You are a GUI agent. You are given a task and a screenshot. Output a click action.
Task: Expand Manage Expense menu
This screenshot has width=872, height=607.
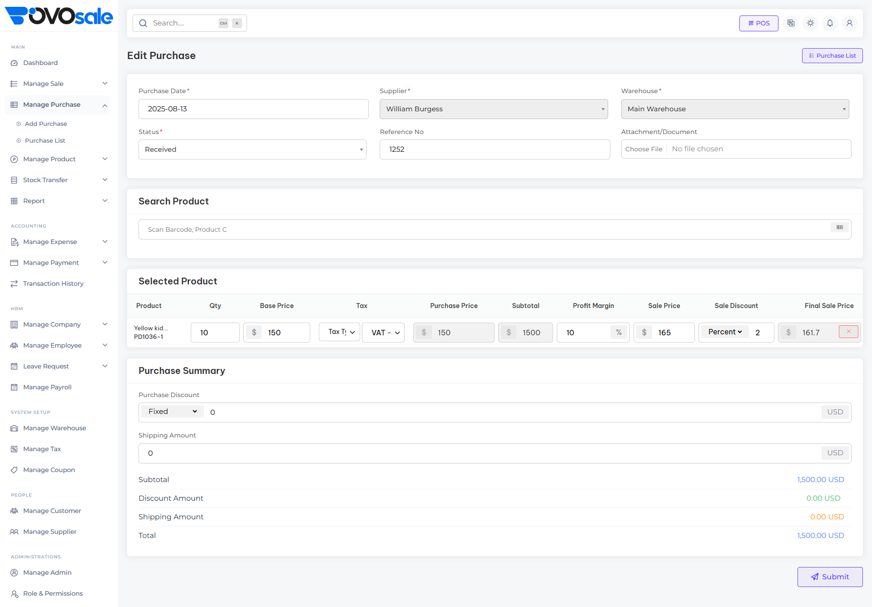pyautogui.click(x=57, y=242)
